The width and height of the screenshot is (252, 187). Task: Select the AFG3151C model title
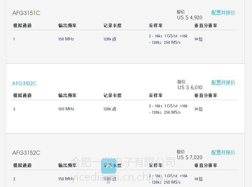coord(26,13)
